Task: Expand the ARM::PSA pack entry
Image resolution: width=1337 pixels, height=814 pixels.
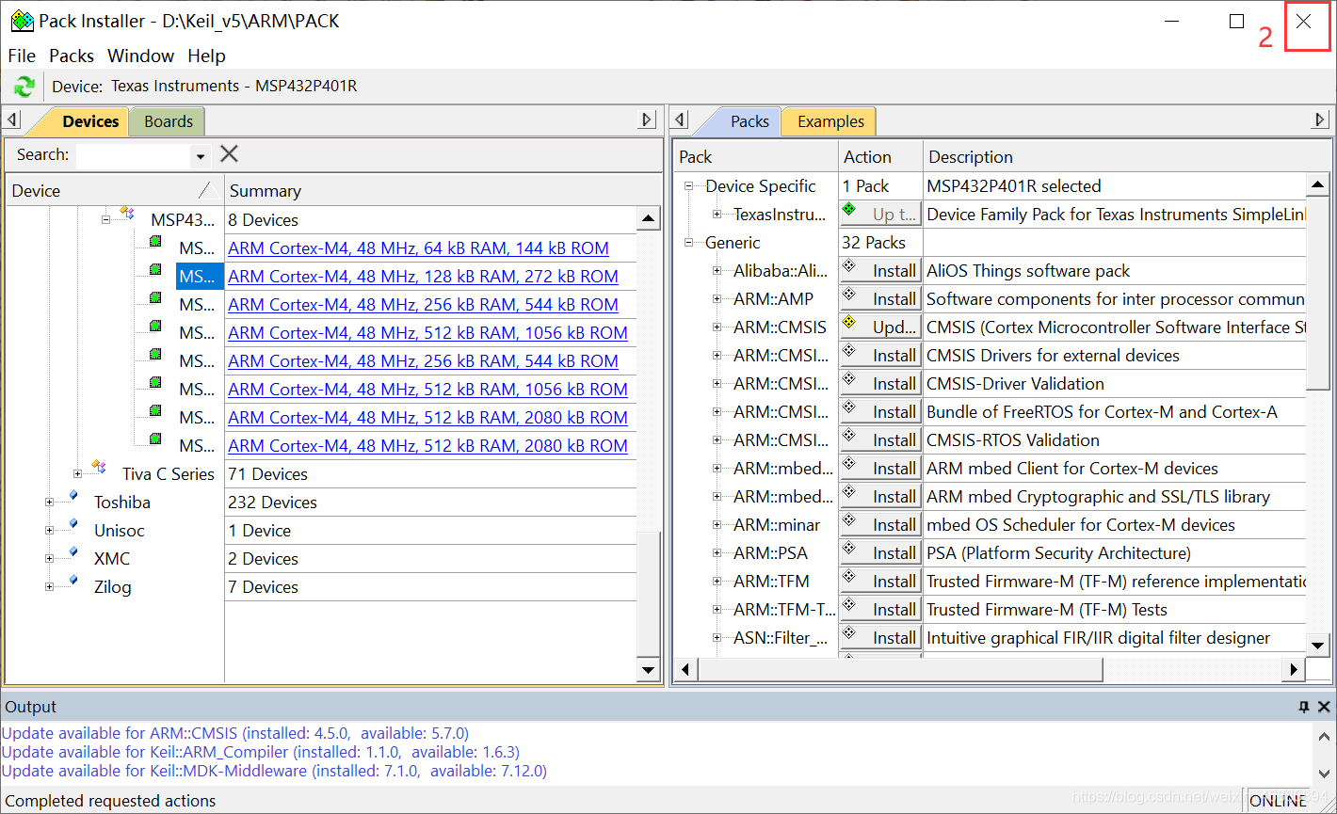Action: click(717, 552)
